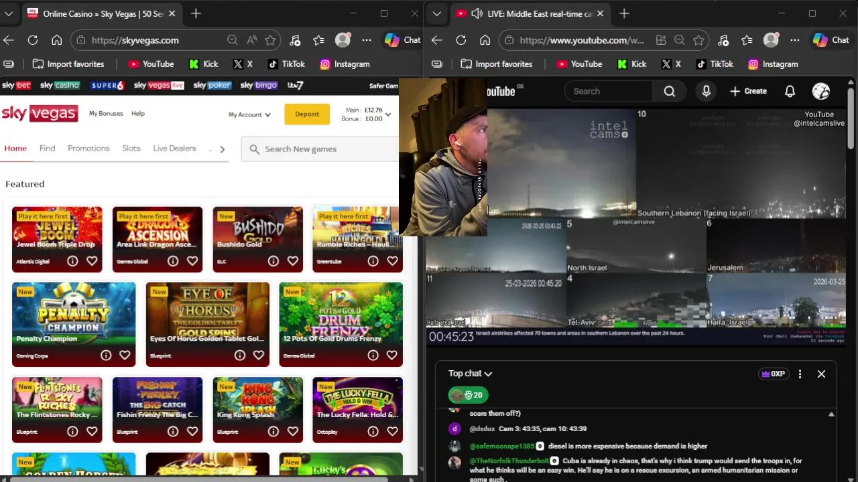The height and width of the screenshot is (482, 858).
Task: Switch to sky casino product
Action: (60, 86)
